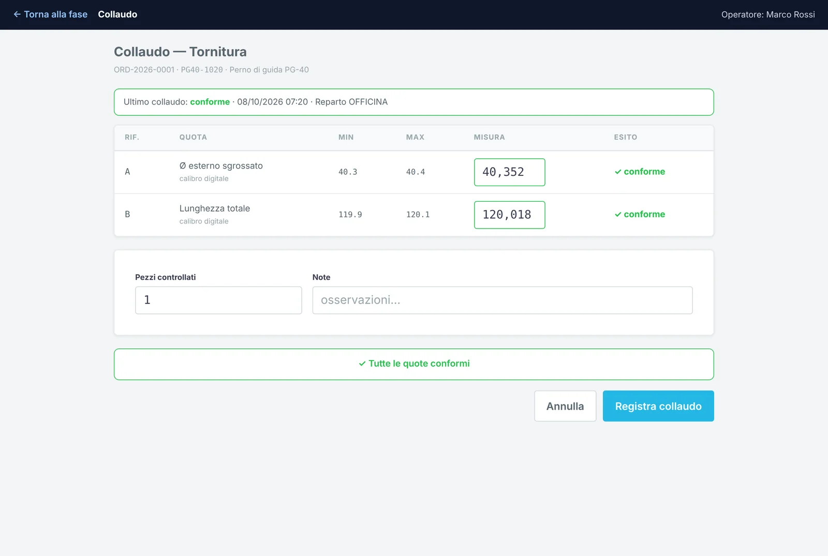Click the MAX value 120.1
This screenshot has width=828, height=556.
418,215
